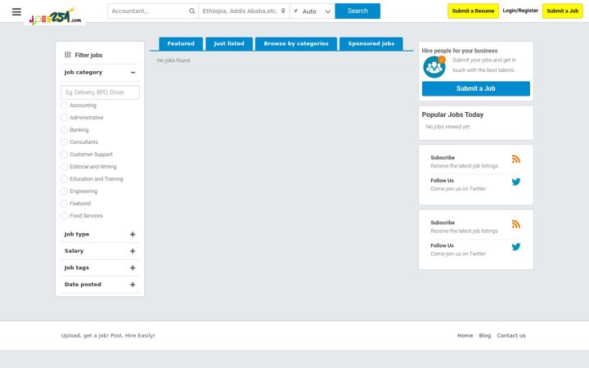The width and height of the screenshot is (589, 368).
Task: Click the job category search box
Action: (100, 92)
